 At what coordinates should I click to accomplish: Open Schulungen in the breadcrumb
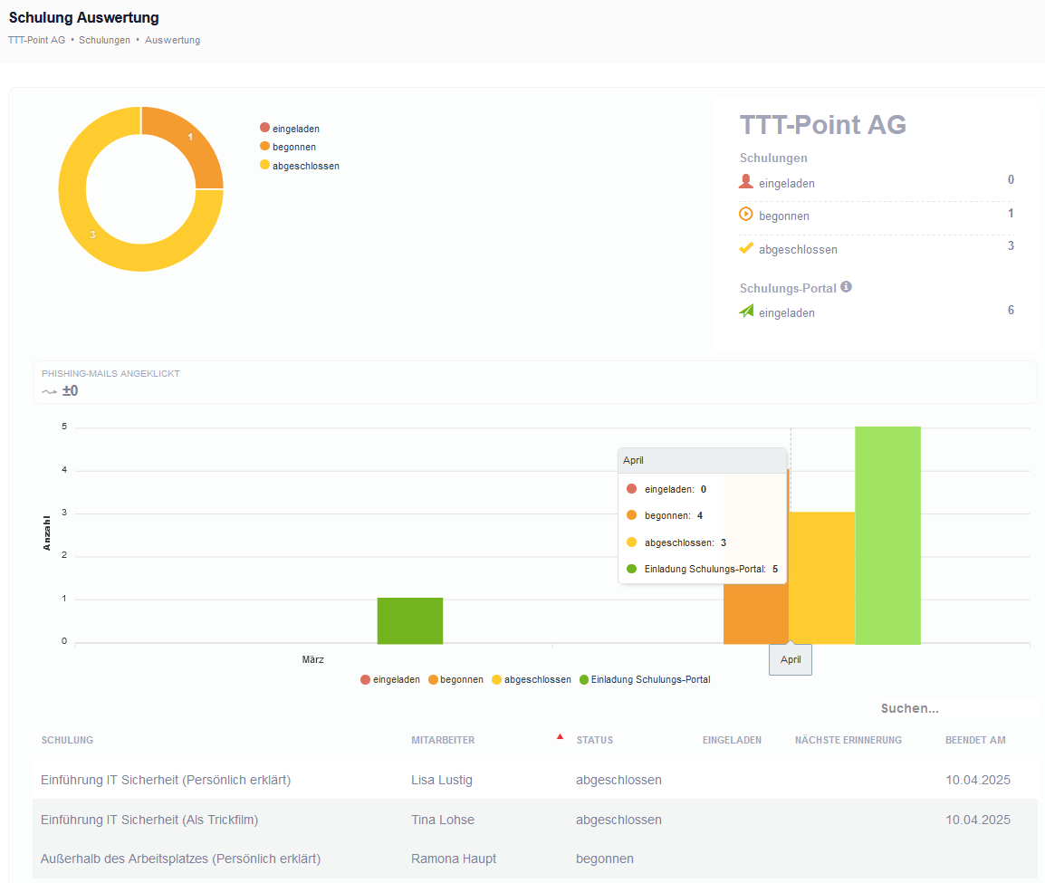[104, 40]
